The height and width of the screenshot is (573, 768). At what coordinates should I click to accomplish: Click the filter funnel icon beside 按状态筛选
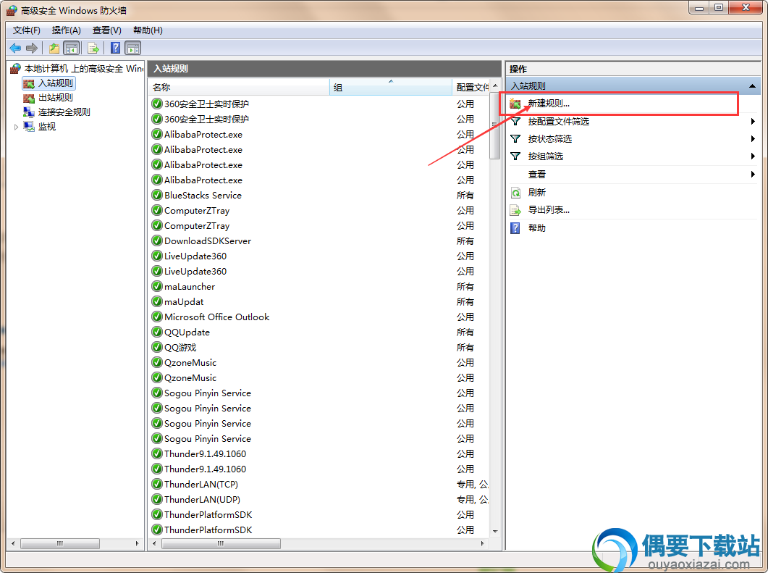tap(515, 138)
